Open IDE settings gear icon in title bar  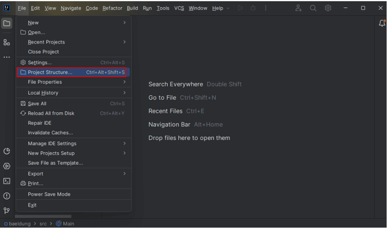click(328, 8)
